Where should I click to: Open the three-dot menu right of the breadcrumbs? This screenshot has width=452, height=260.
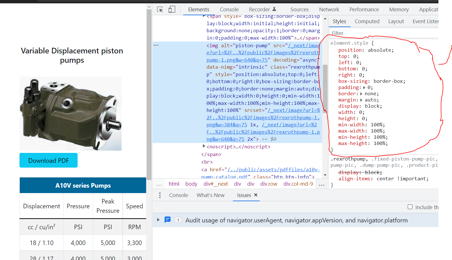[322, 184]
